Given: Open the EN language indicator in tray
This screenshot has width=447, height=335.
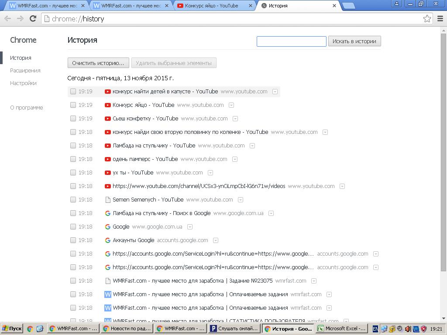Looking at the screenshot, I should (x=375, y=329).
